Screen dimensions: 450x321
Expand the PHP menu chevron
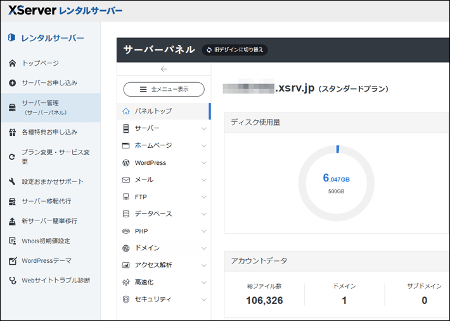[203, 231]
